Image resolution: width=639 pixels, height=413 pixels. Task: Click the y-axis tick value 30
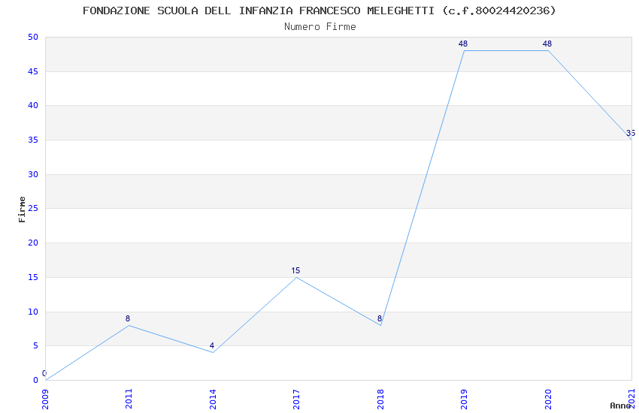click(x=33, y=174)
